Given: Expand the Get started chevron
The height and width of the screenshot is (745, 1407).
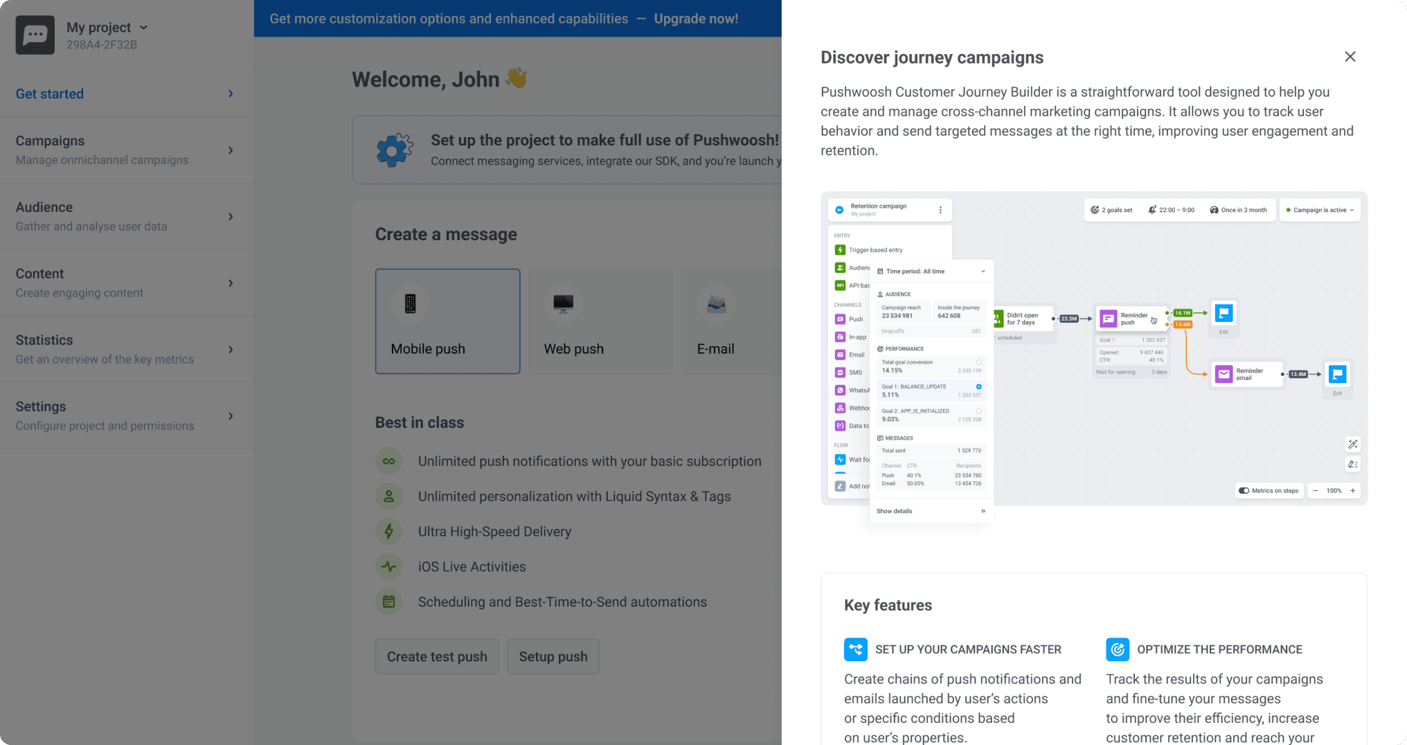Looking at the screenshot, I should point(231,93).
